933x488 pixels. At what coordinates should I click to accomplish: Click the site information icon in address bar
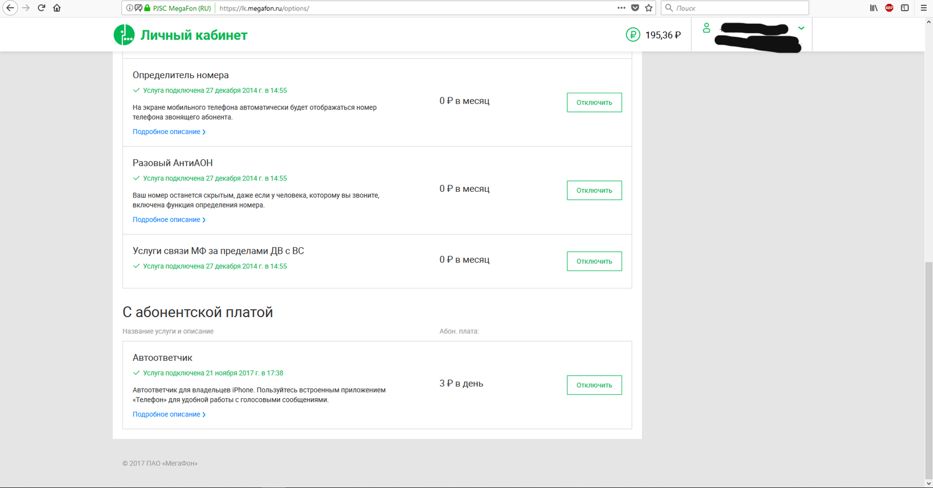pos(129,8)
